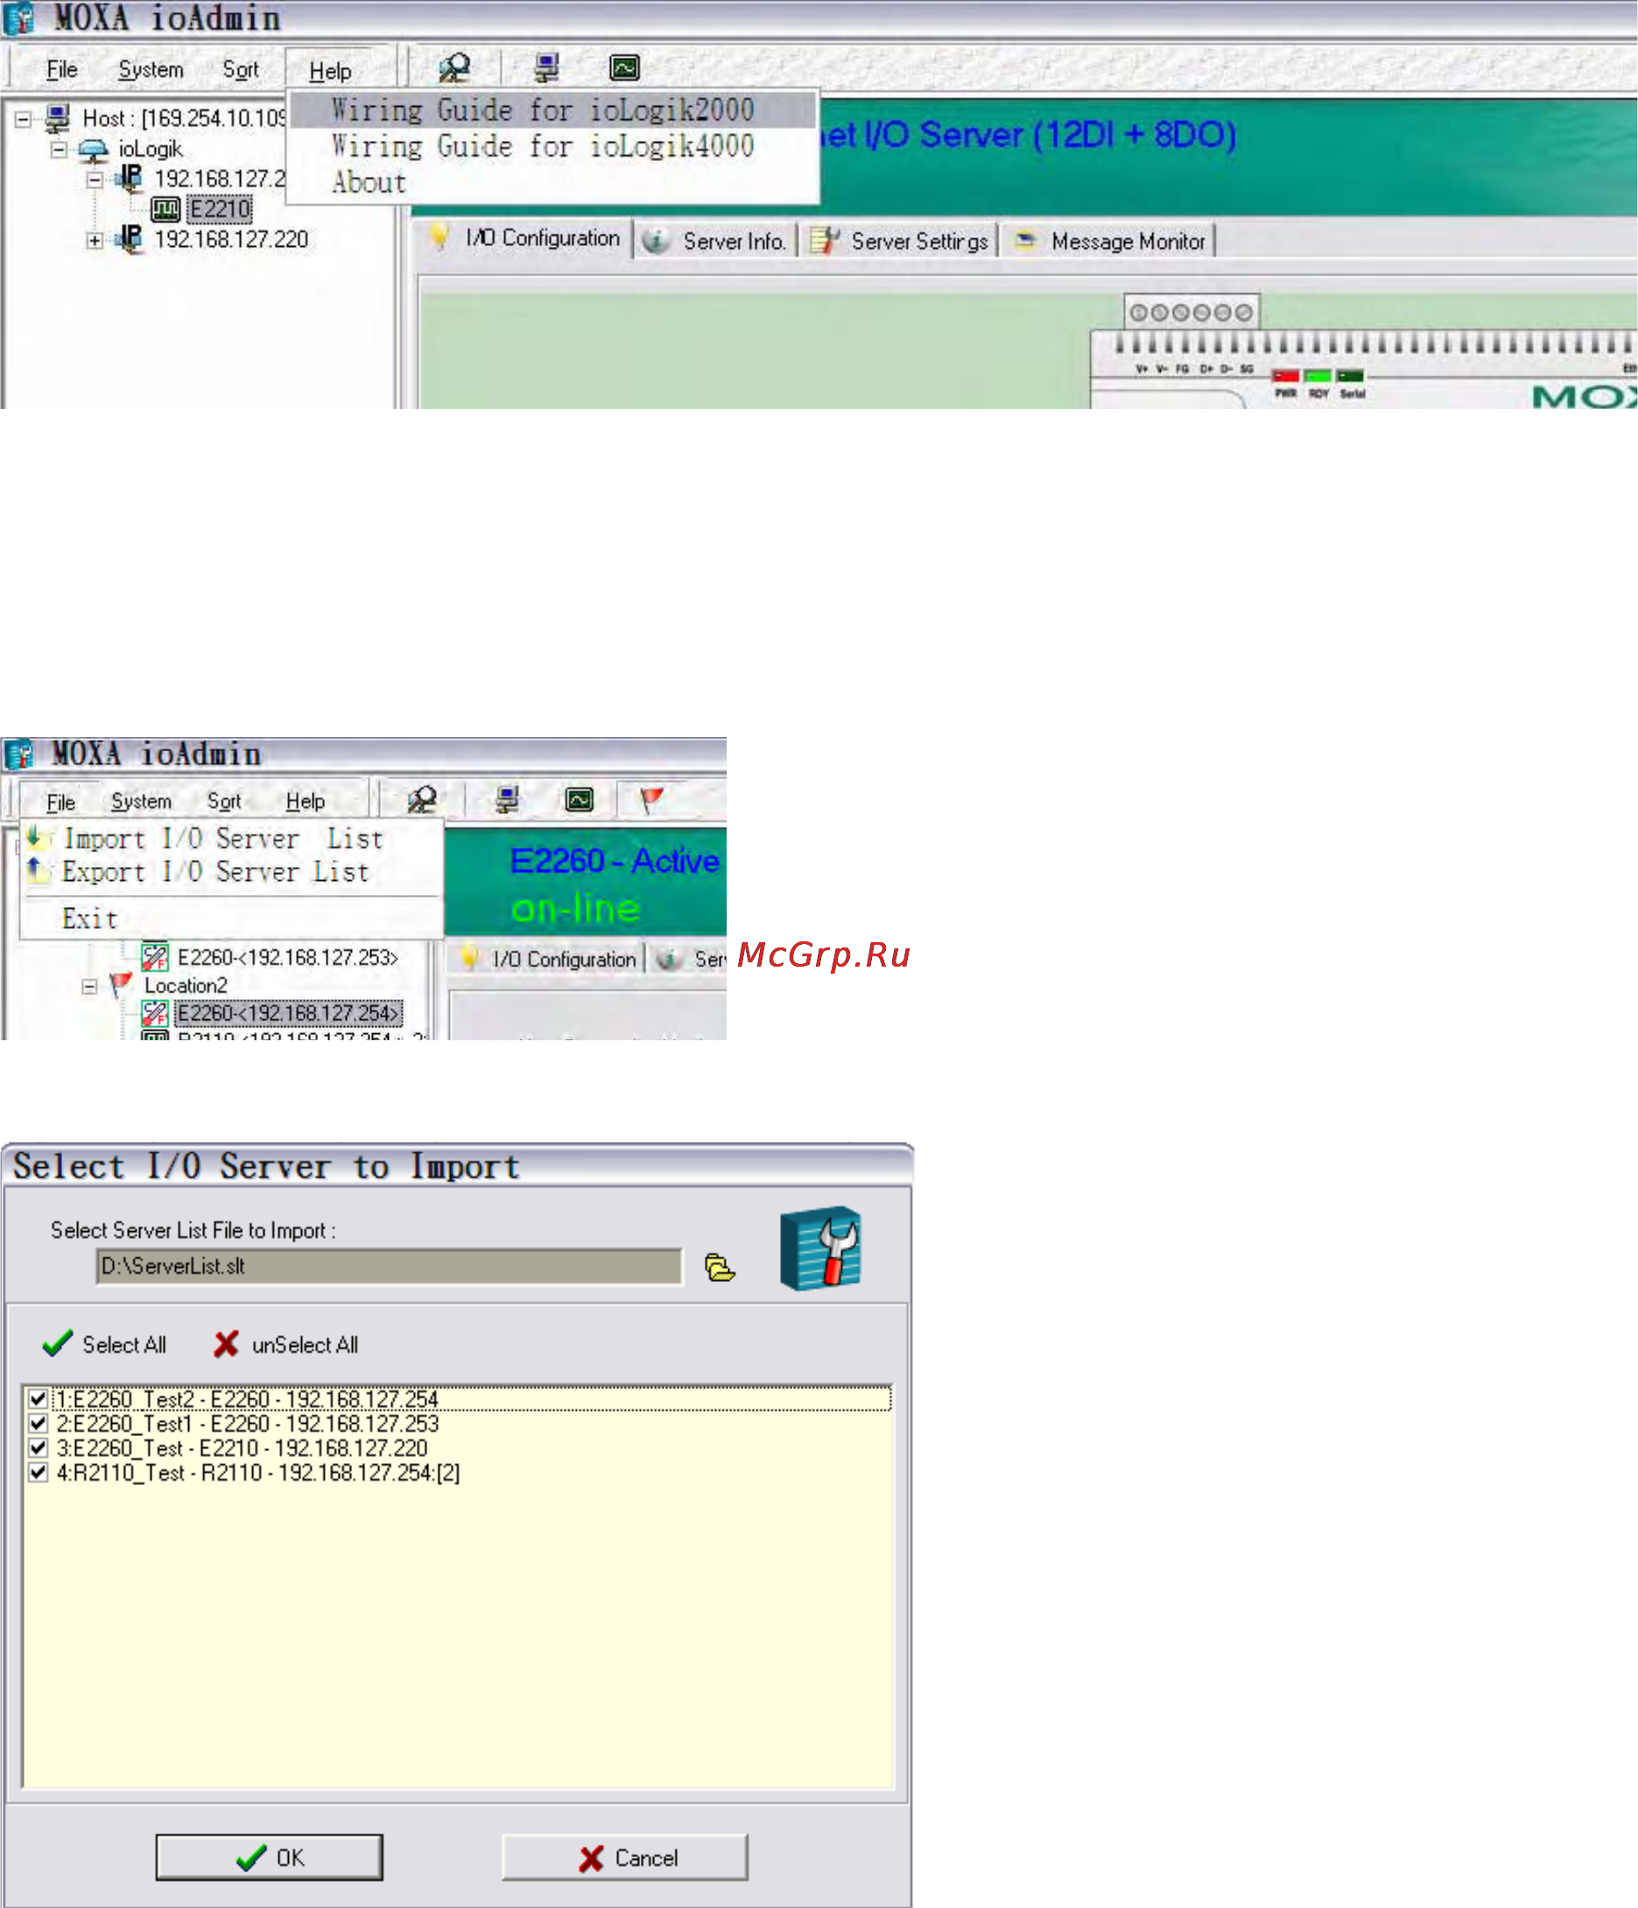This screenshot has height=1908, width=1638.
Task: Click search icon in top ioAdmin toolbar
Action: click(x=453, y=67)
